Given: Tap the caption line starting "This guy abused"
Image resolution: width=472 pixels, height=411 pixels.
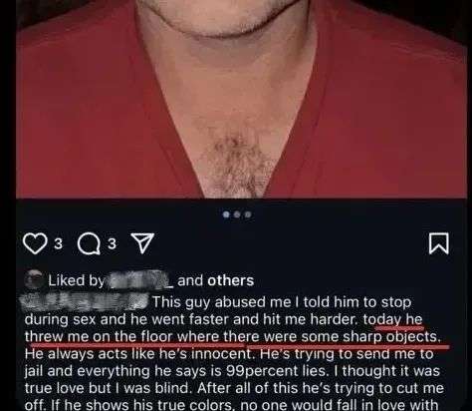Looking at the screenshot, I should pyautogui.click(x=282, y=302).
